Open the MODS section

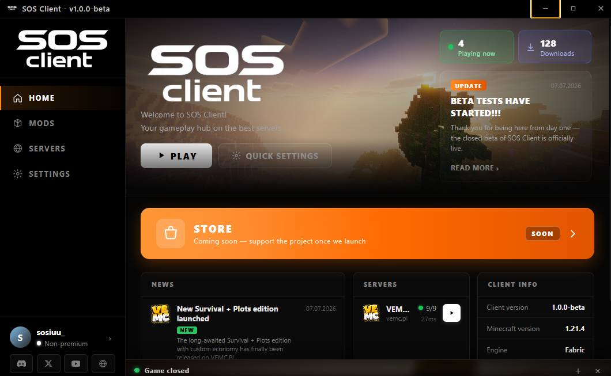(63, 123)
